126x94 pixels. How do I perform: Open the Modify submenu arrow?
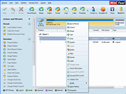(x=86, y=83)
